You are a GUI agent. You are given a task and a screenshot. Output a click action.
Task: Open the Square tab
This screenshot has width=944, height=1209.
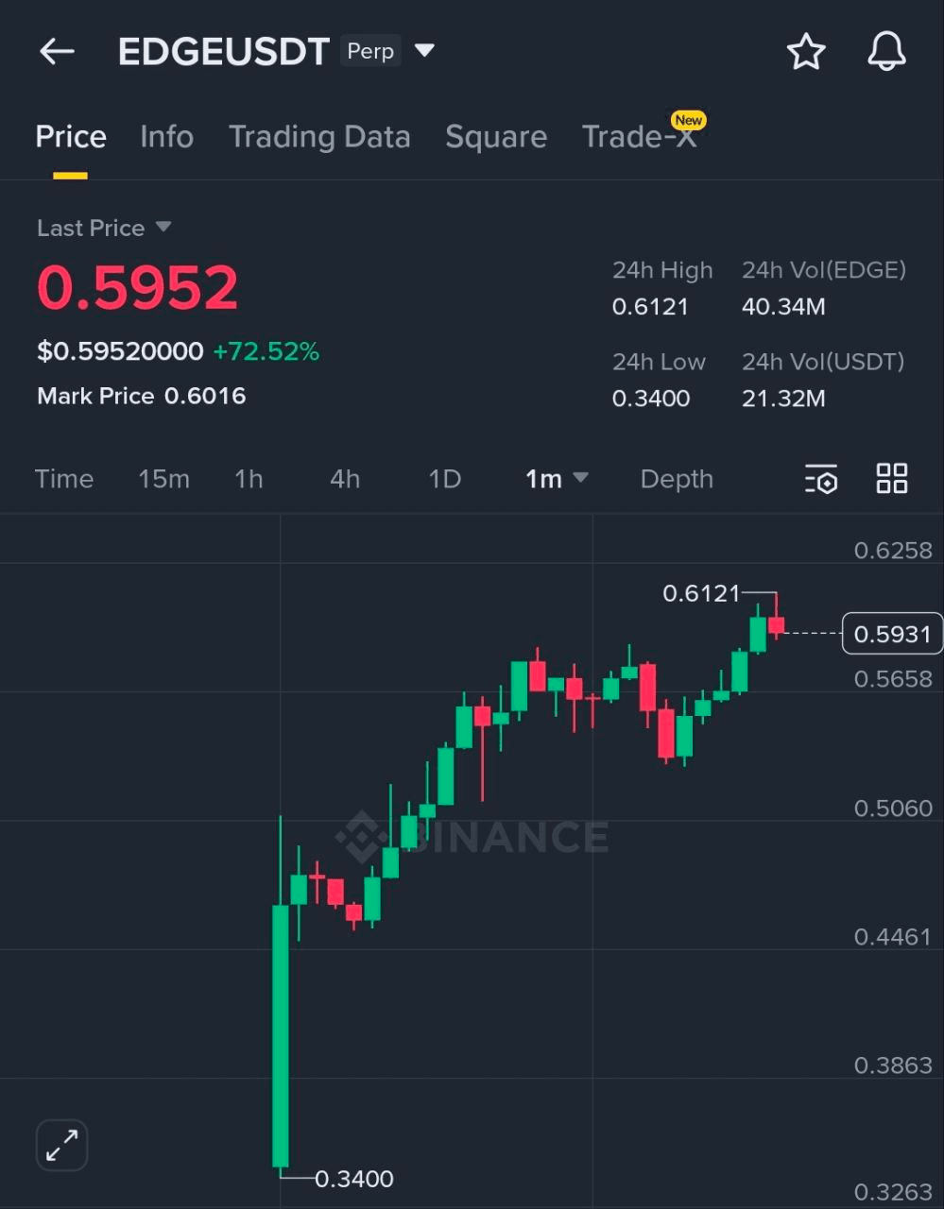coord(496,137)
